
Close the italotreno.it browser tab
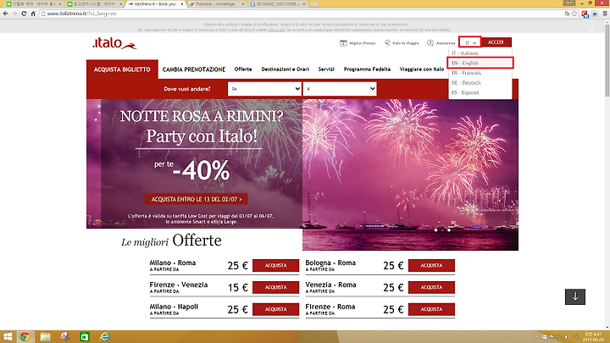(x=181, y=4)
